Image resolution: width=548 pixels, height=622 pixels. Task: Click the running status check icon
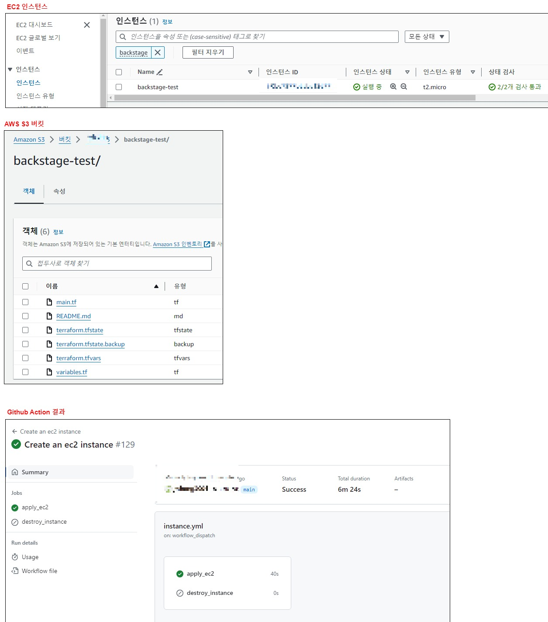(357, 87)
